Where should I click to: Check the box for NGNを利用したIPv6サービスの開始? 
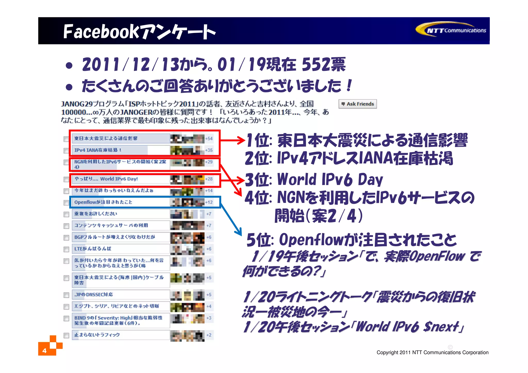point(66,162)
